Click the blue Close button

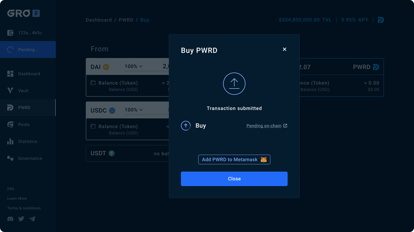[234, 179]
